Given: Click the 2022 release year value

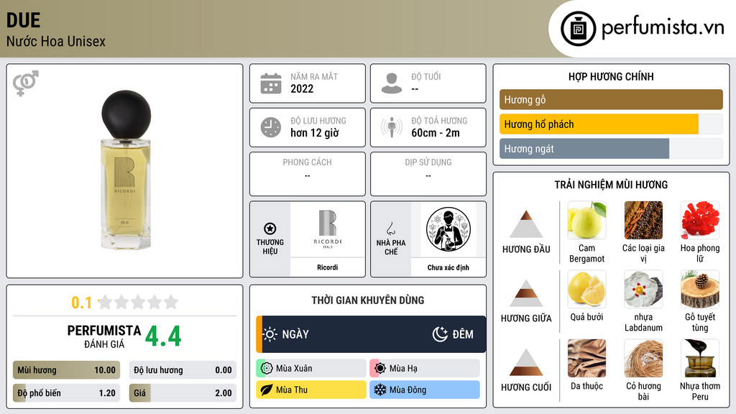Looking at the screenshot, I should coord(302,88).
